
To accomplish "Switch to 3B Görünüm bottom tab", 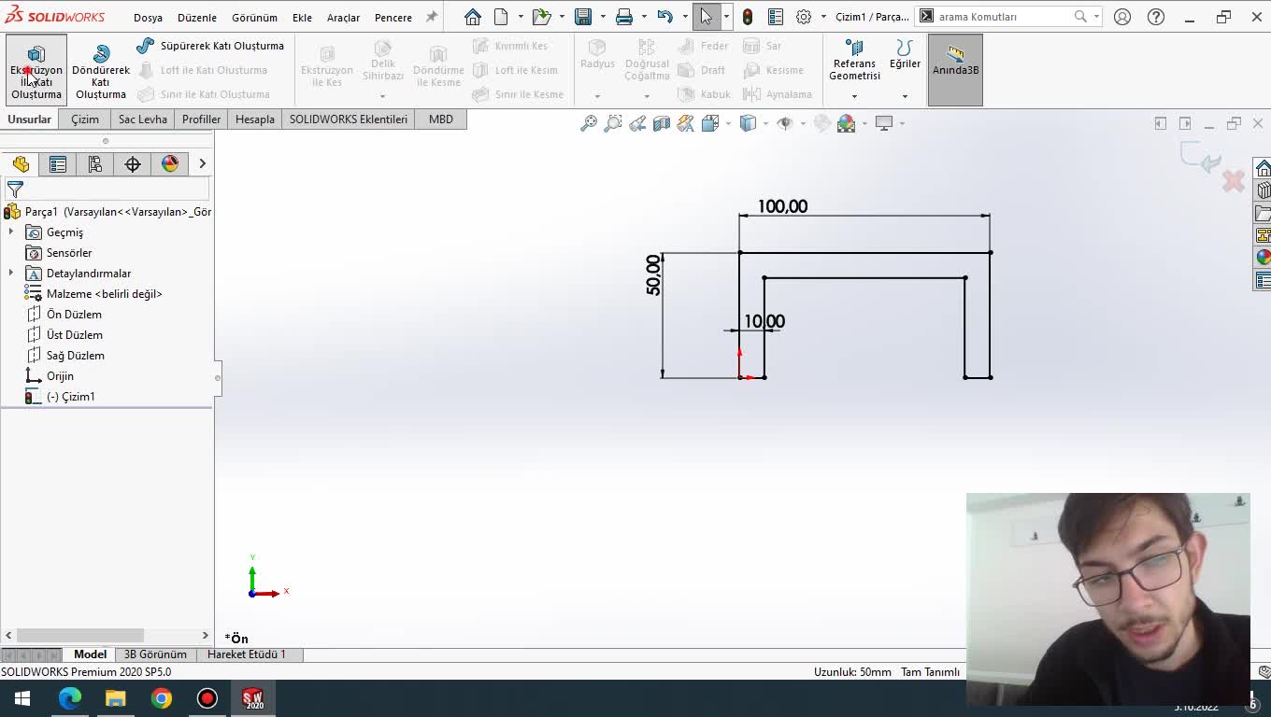I will click(x=155, y=654).
